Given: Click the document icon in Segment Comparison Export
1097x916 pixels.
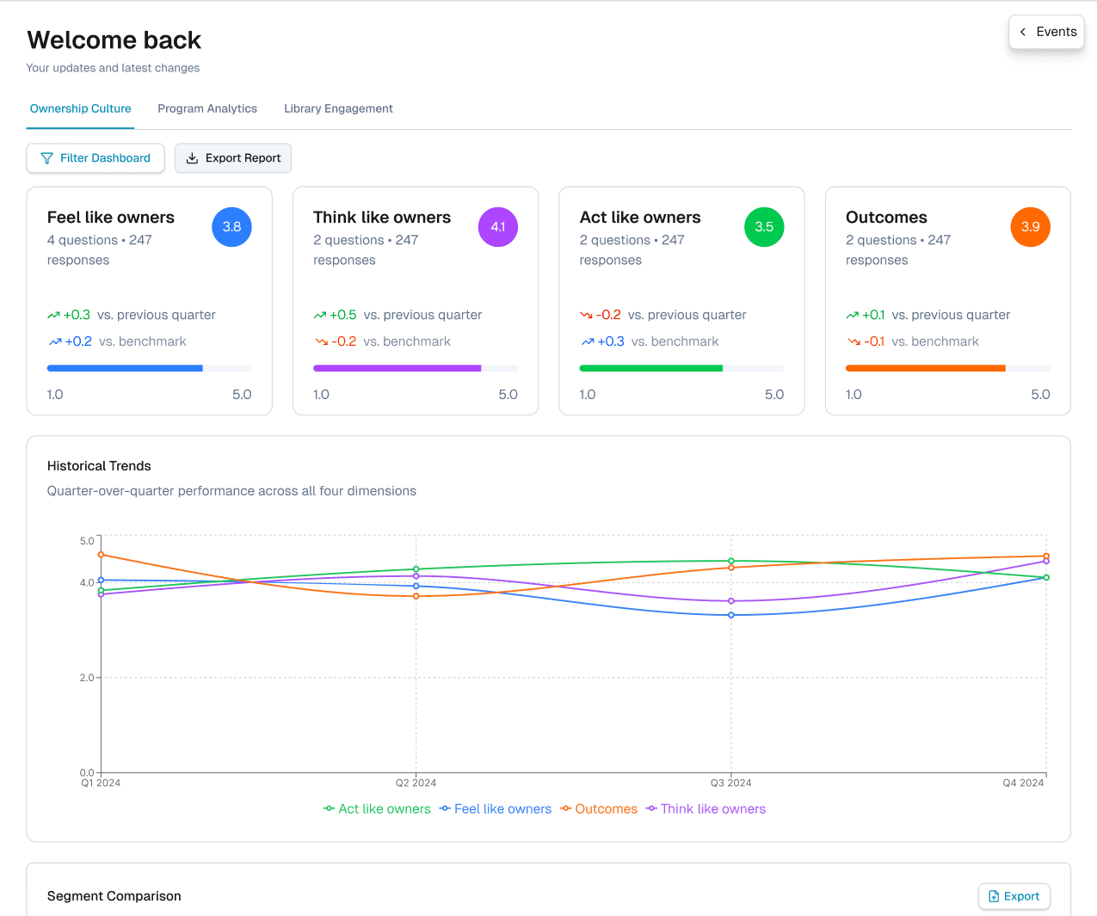Looking at the screenshot, I should 994,896.
